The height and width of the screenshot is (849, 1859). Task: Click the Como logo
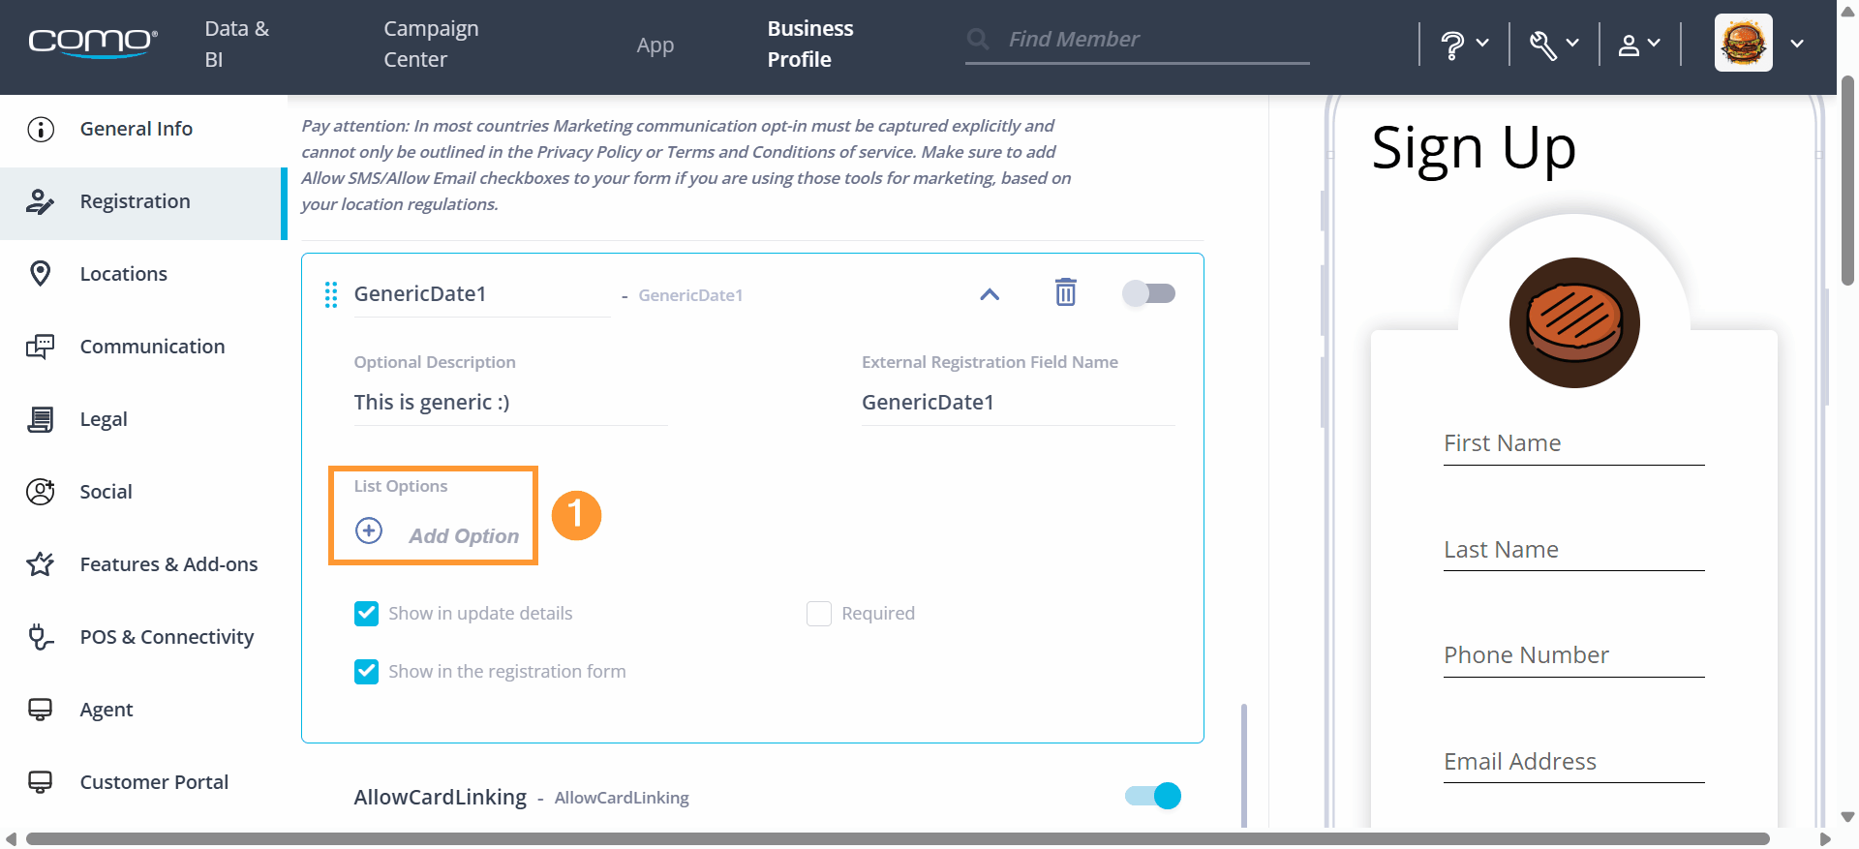tap(93, 43)
